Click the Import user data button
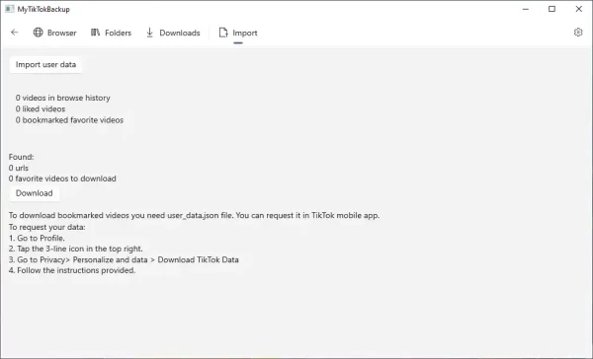The width and height of the screenshot is (593, 359). tap(45, 64)
